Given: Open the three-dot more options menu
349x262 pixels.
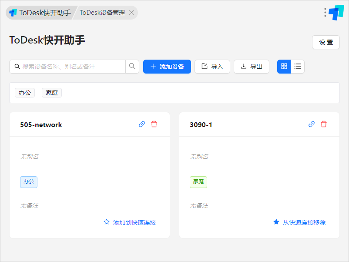Looking at the screenshot, I should coord(325,13).
